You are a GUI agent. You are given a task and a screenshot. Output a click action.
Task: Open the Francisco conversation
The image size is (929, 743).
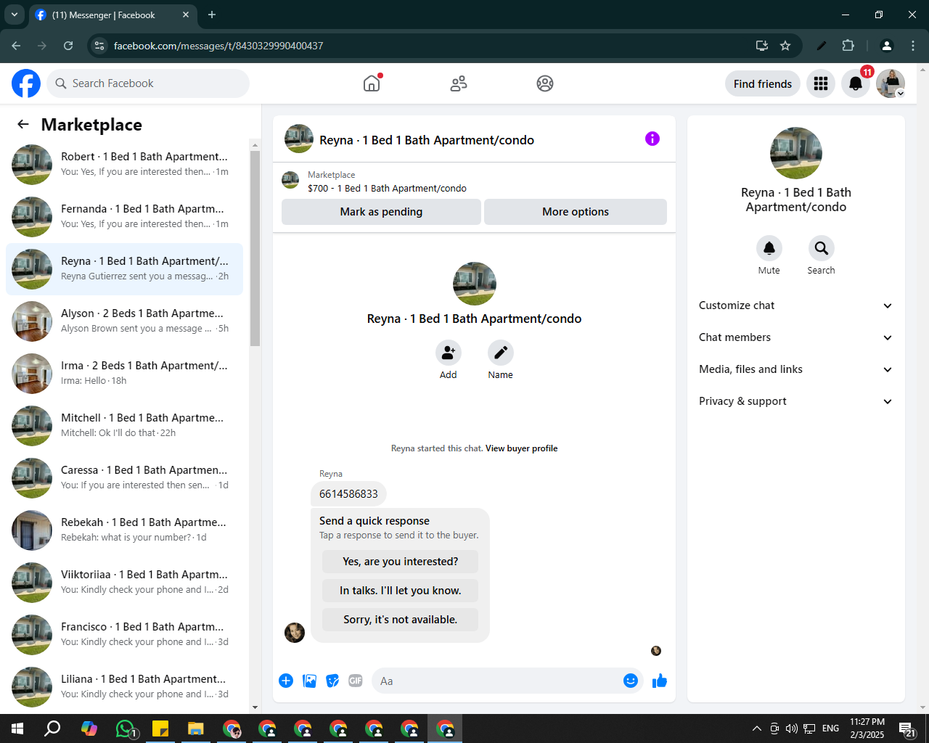[x=125, y=635]
